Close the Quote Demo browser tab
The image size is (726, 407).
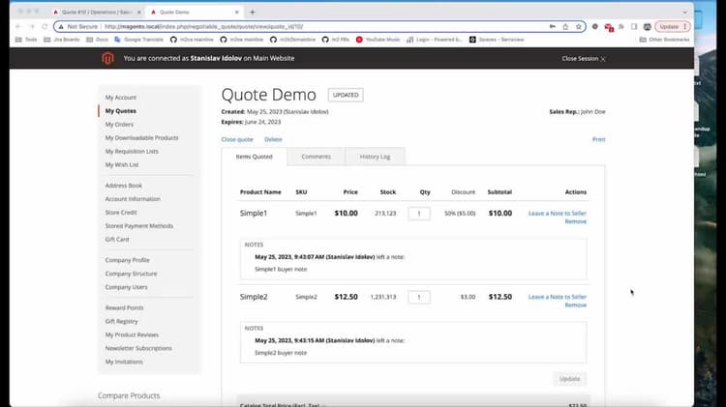pyautogui.click(x=237, y=12)
